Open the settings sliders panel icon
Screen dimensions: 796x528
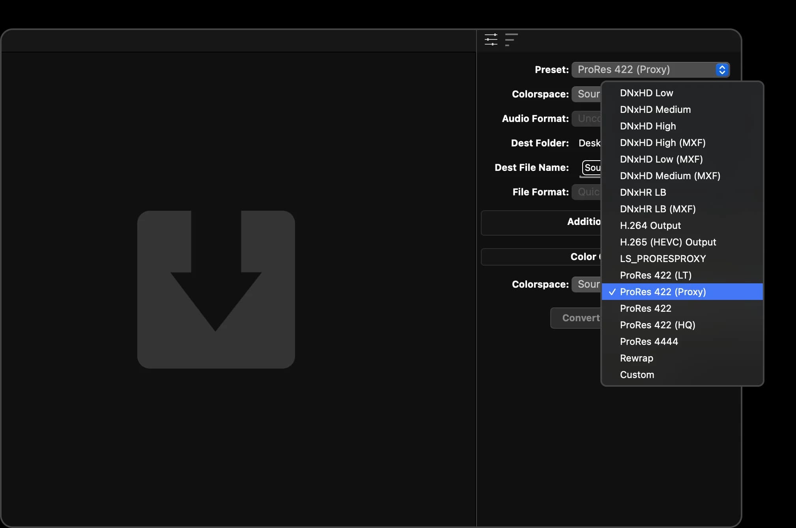[491, 39]
